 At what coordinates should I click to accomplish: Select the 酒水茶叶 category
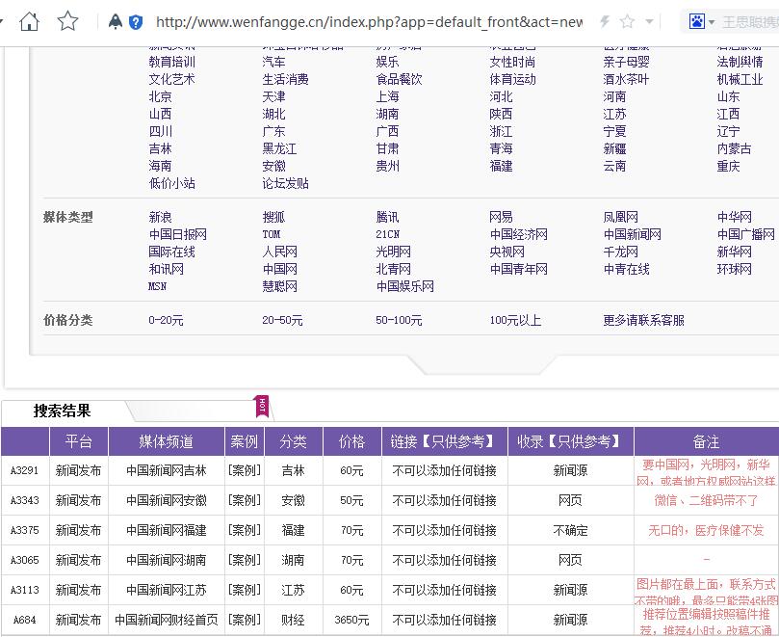click(626, 79)
